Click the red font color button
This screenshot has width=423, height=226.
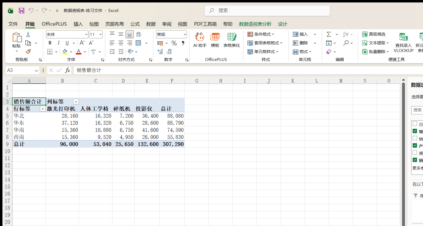(79, 51)
